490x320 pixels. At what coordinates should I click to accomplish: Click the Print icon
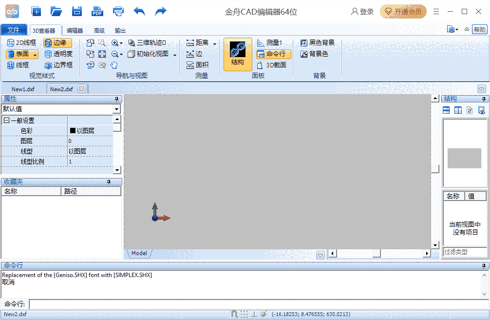(x=118, y=12)
